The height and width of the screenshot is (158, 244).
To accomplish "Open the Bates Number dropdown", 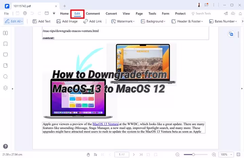I will point(223,21).
